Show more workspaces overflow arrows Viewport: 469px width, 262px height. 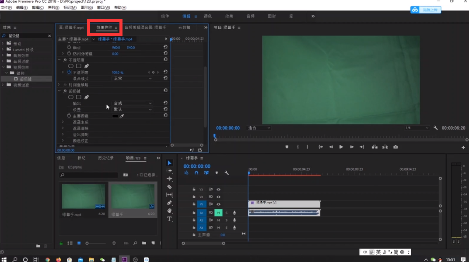click(313, 17)
